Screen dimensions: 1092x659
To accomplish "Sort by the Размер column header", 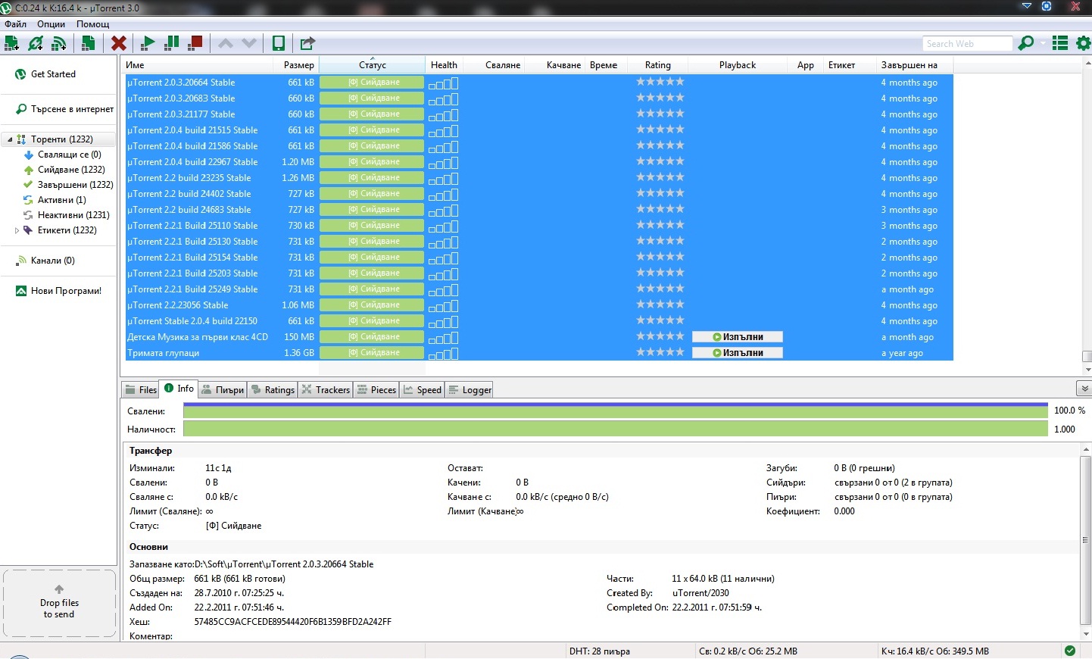I will click(296, 65).
